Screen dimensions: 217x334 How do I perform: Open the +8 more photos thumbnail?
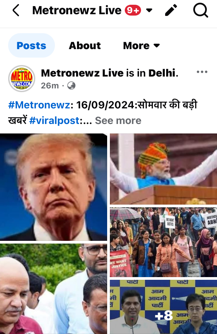163,307
